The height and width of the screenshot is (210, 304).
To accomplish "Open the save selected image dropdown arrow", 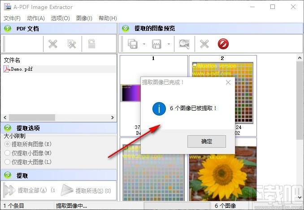I will coord(169,44).
